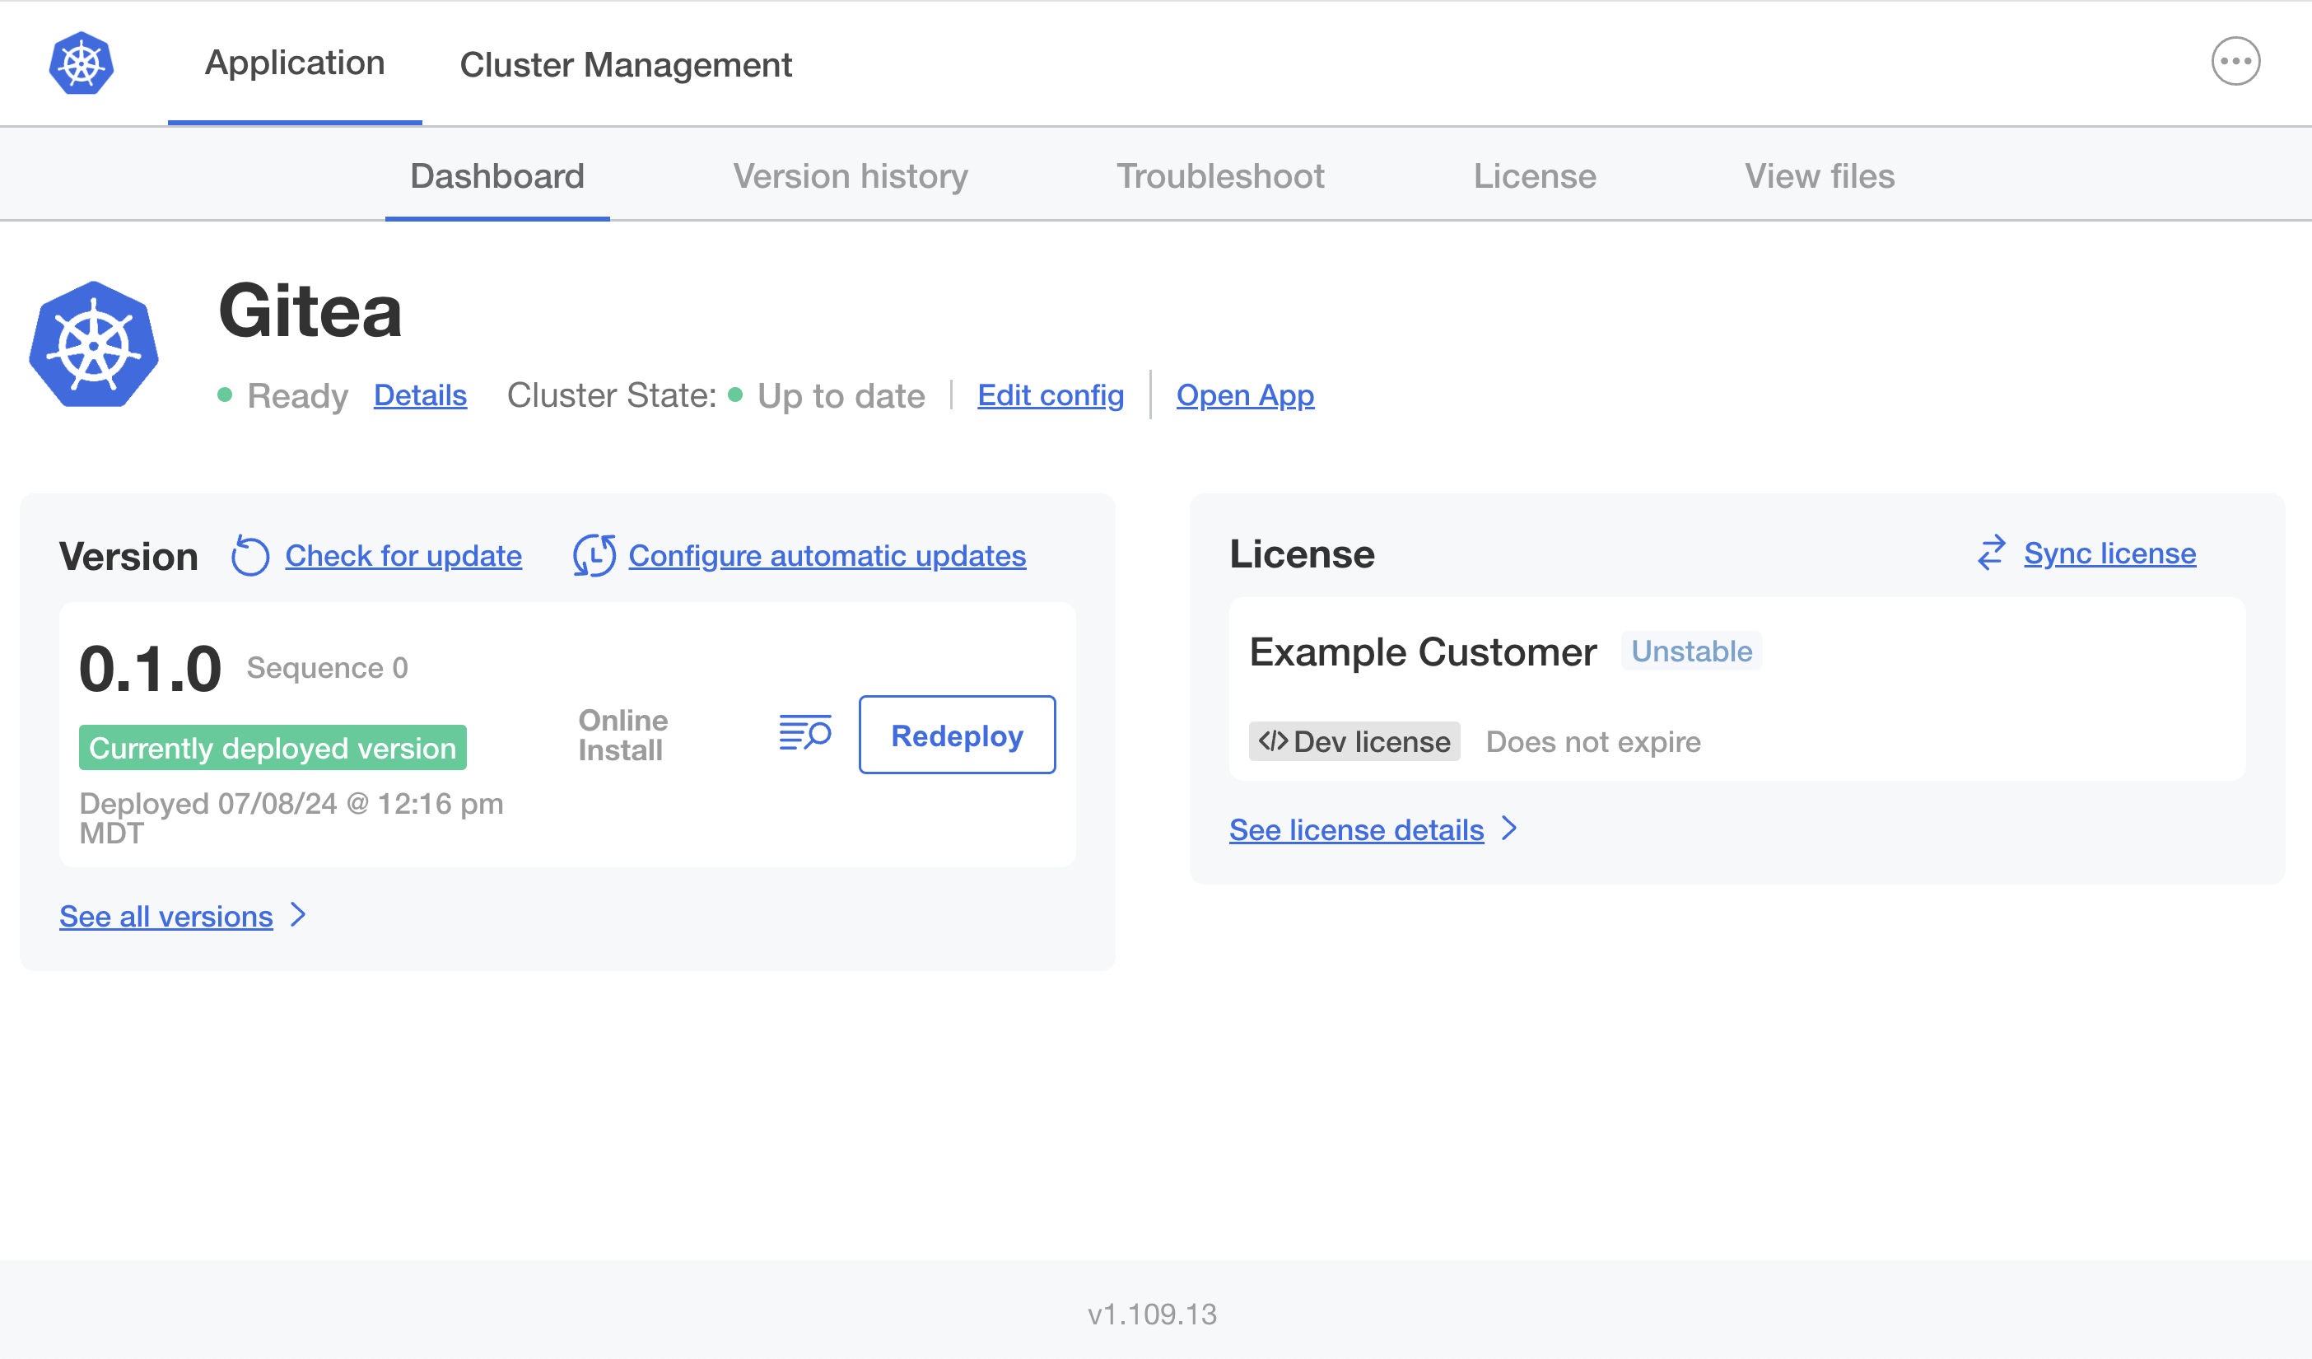Image resolution: width=2312 pixels, height=1359 pixels.
Task: Click the Sequence 0 label
Action: 328,667
